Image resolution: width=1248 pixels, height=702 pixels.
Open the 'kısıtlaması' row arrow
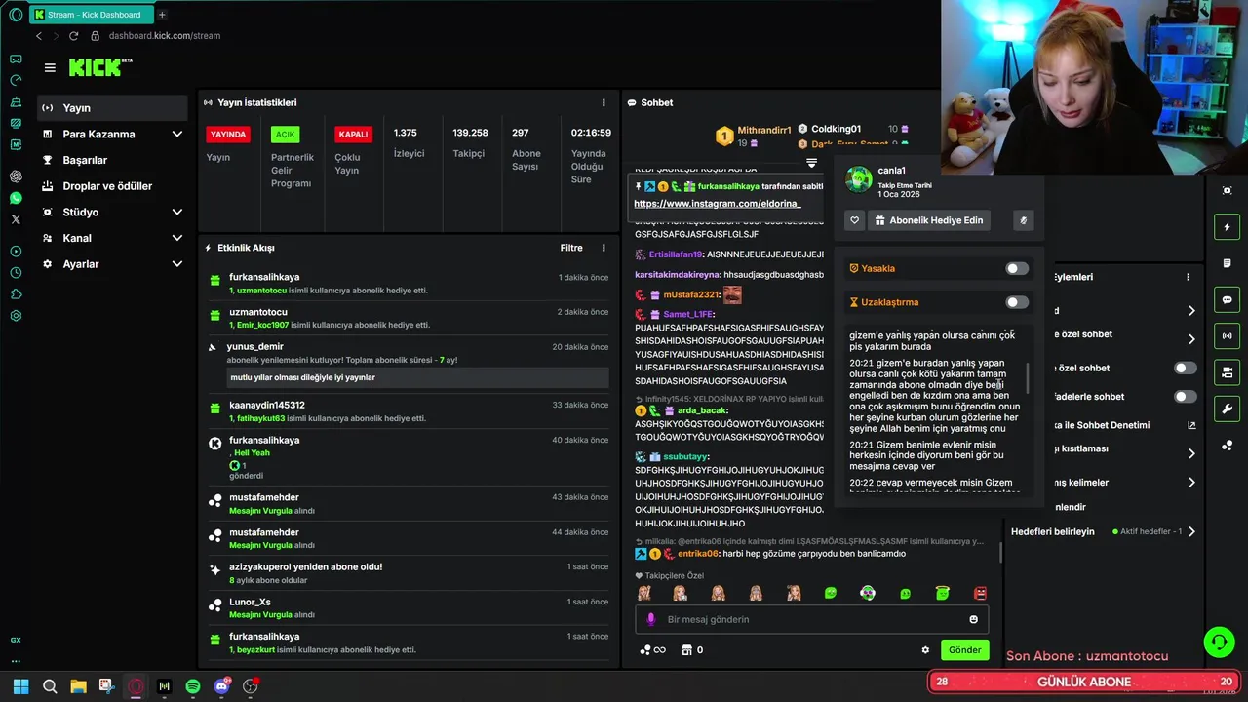click(1191, 453)
